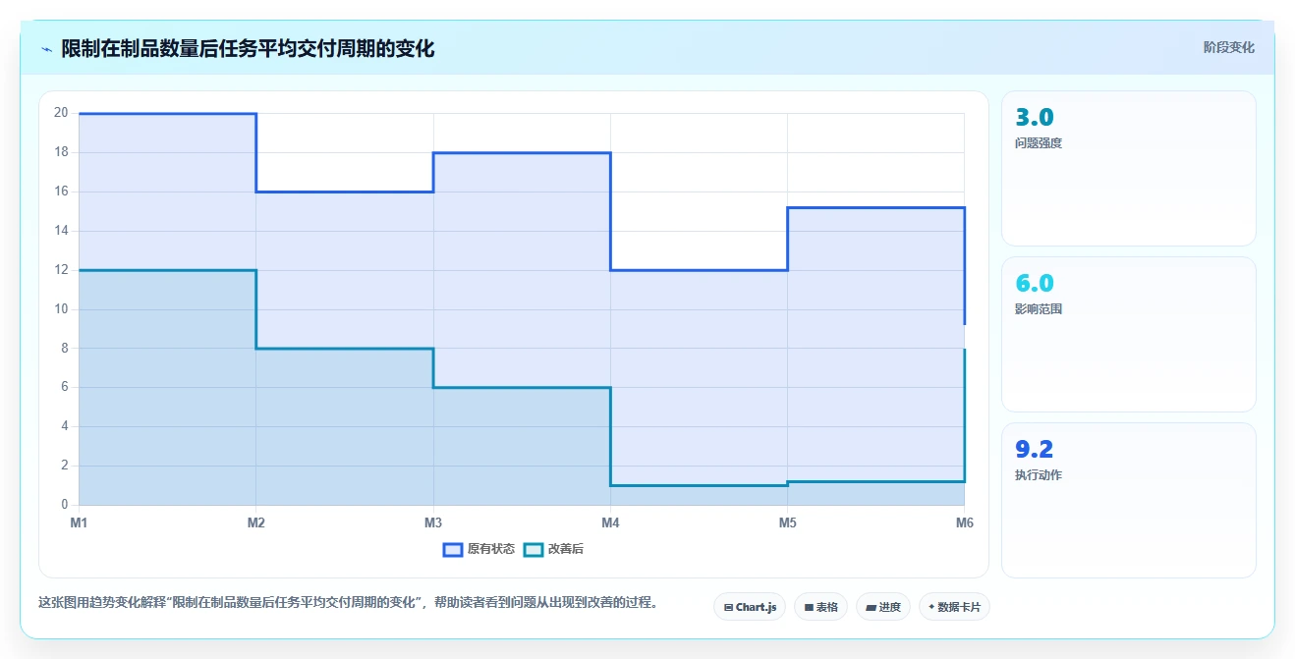
Task: Click the chart title 限制在制品数量后任务平均交付周期的变化
Action: coord(248,48)
